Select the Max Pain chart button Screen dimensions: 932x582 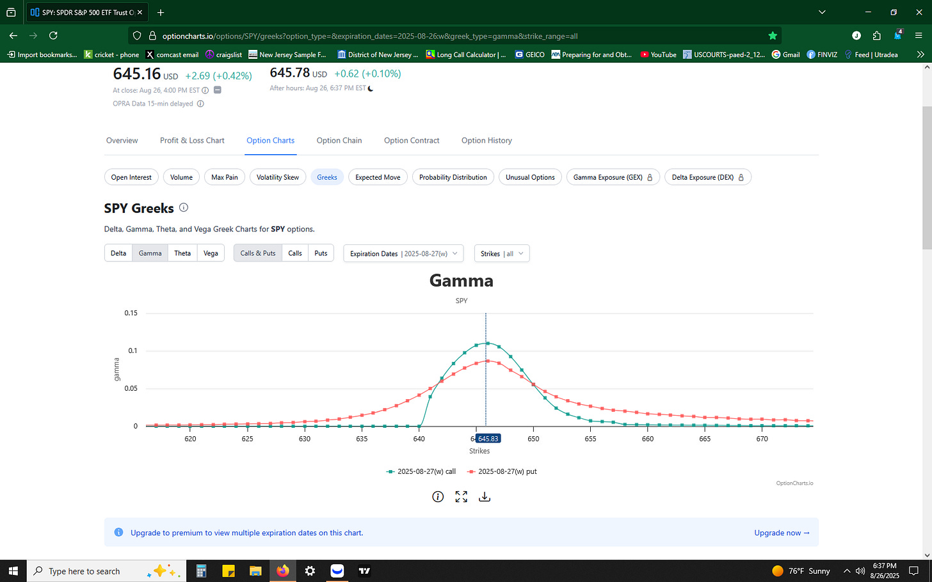pyautogui.click(x=225, y=177)
